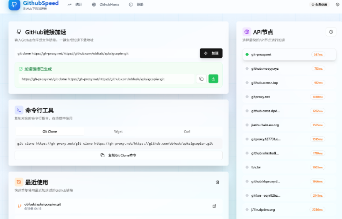This screenshot has height=219, width=342.
Task: Click the globe icon next to GithubHosts
Action: tap(94, 5)
